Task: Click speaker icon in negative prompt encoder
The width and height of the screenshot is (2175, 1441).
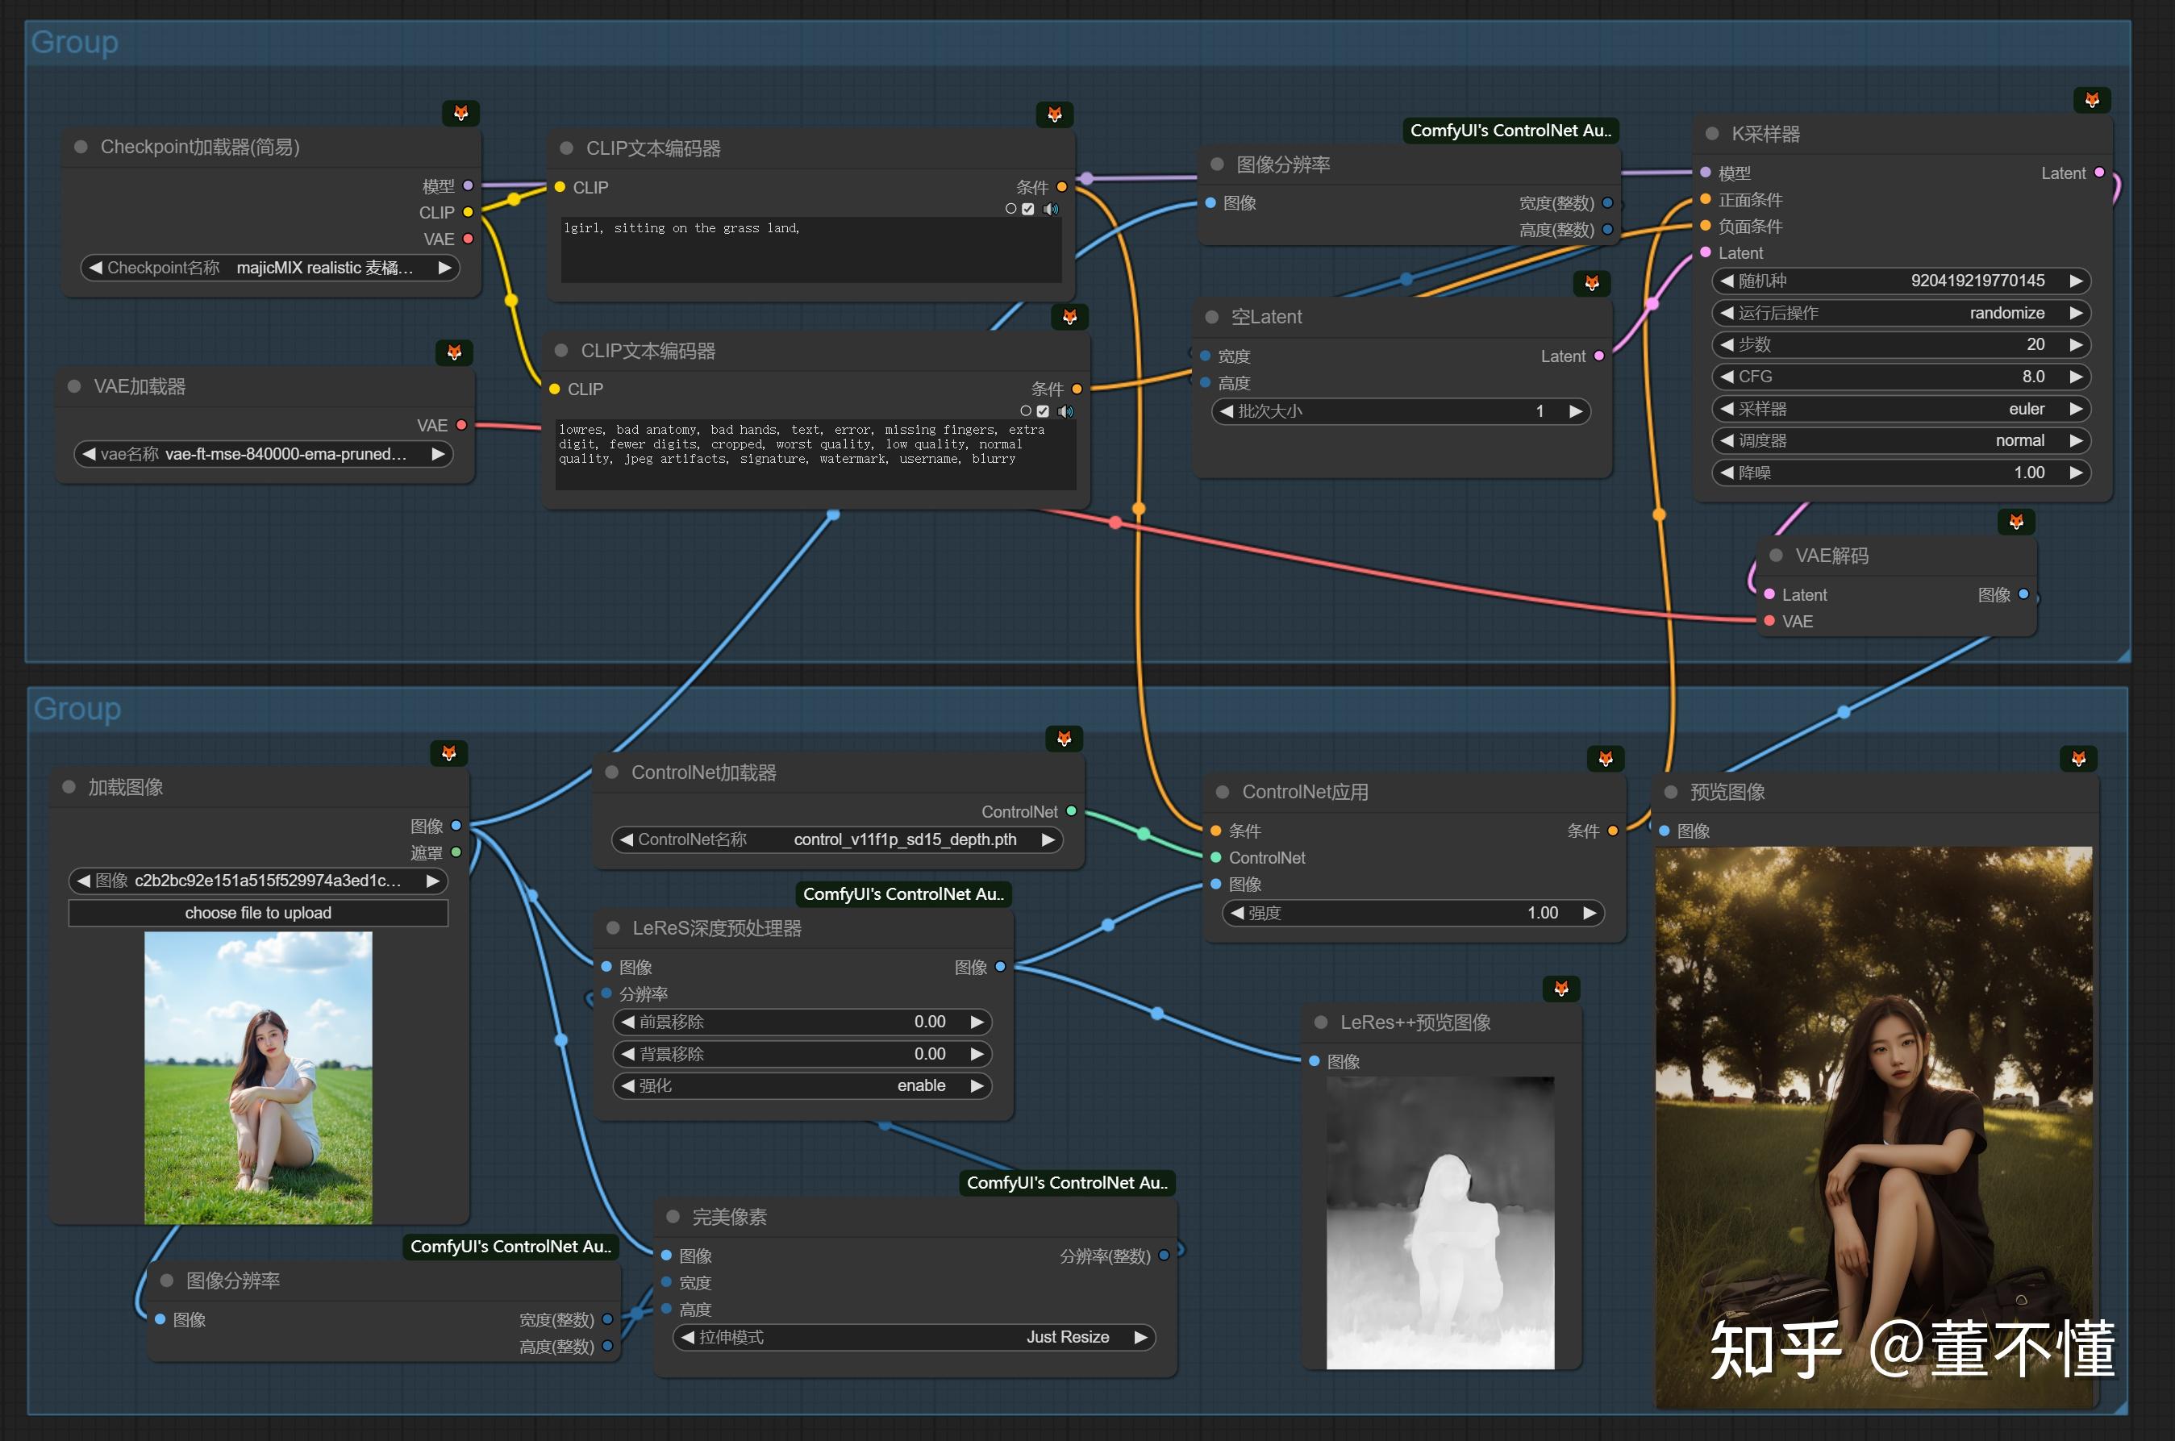Action: (x=1066, y=412)
